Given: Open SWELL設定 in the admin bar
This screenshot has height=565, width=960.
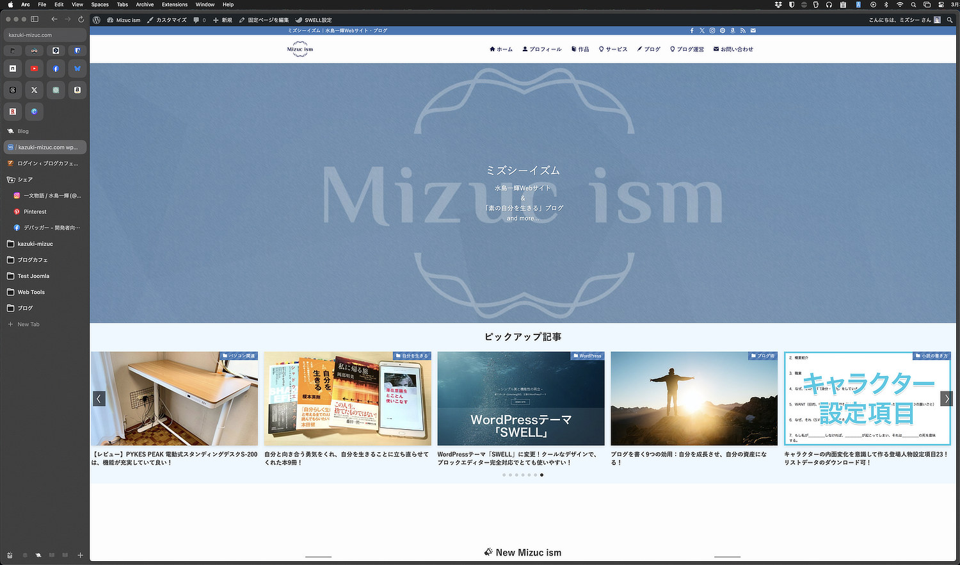Looking at the screenshot, I should coord(314,20).
